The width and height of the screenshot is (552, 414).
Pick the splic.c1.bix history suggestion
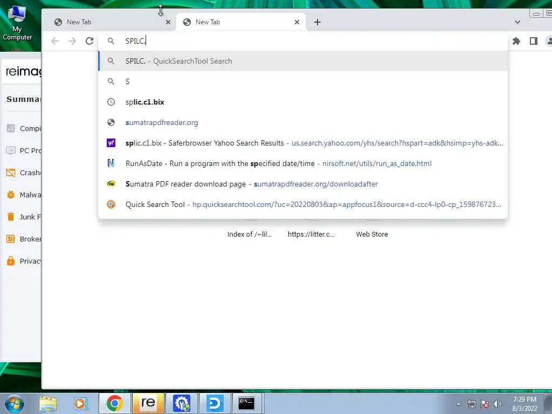pyautogui.click(x=303, y=102)
